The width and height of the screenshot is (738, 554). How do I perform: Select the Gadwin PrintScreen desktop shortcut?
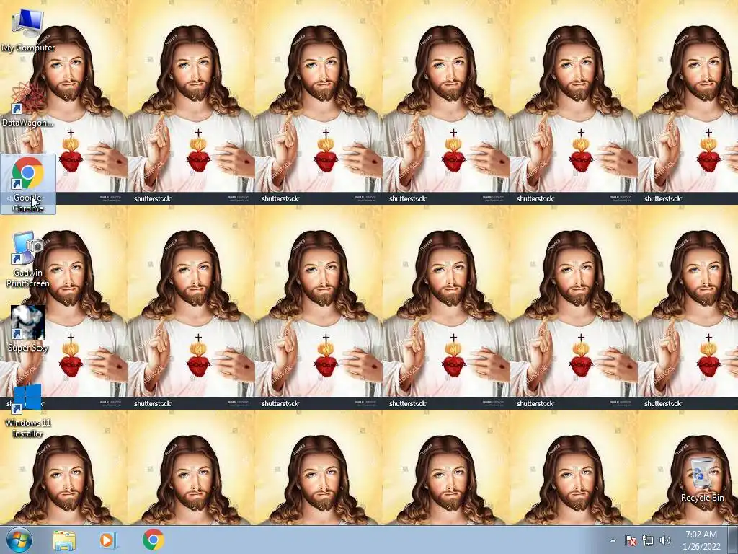point(28,260)
